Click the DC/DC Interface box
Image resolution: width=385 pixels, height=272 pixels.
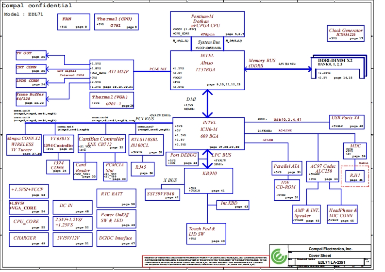(117, 240)
